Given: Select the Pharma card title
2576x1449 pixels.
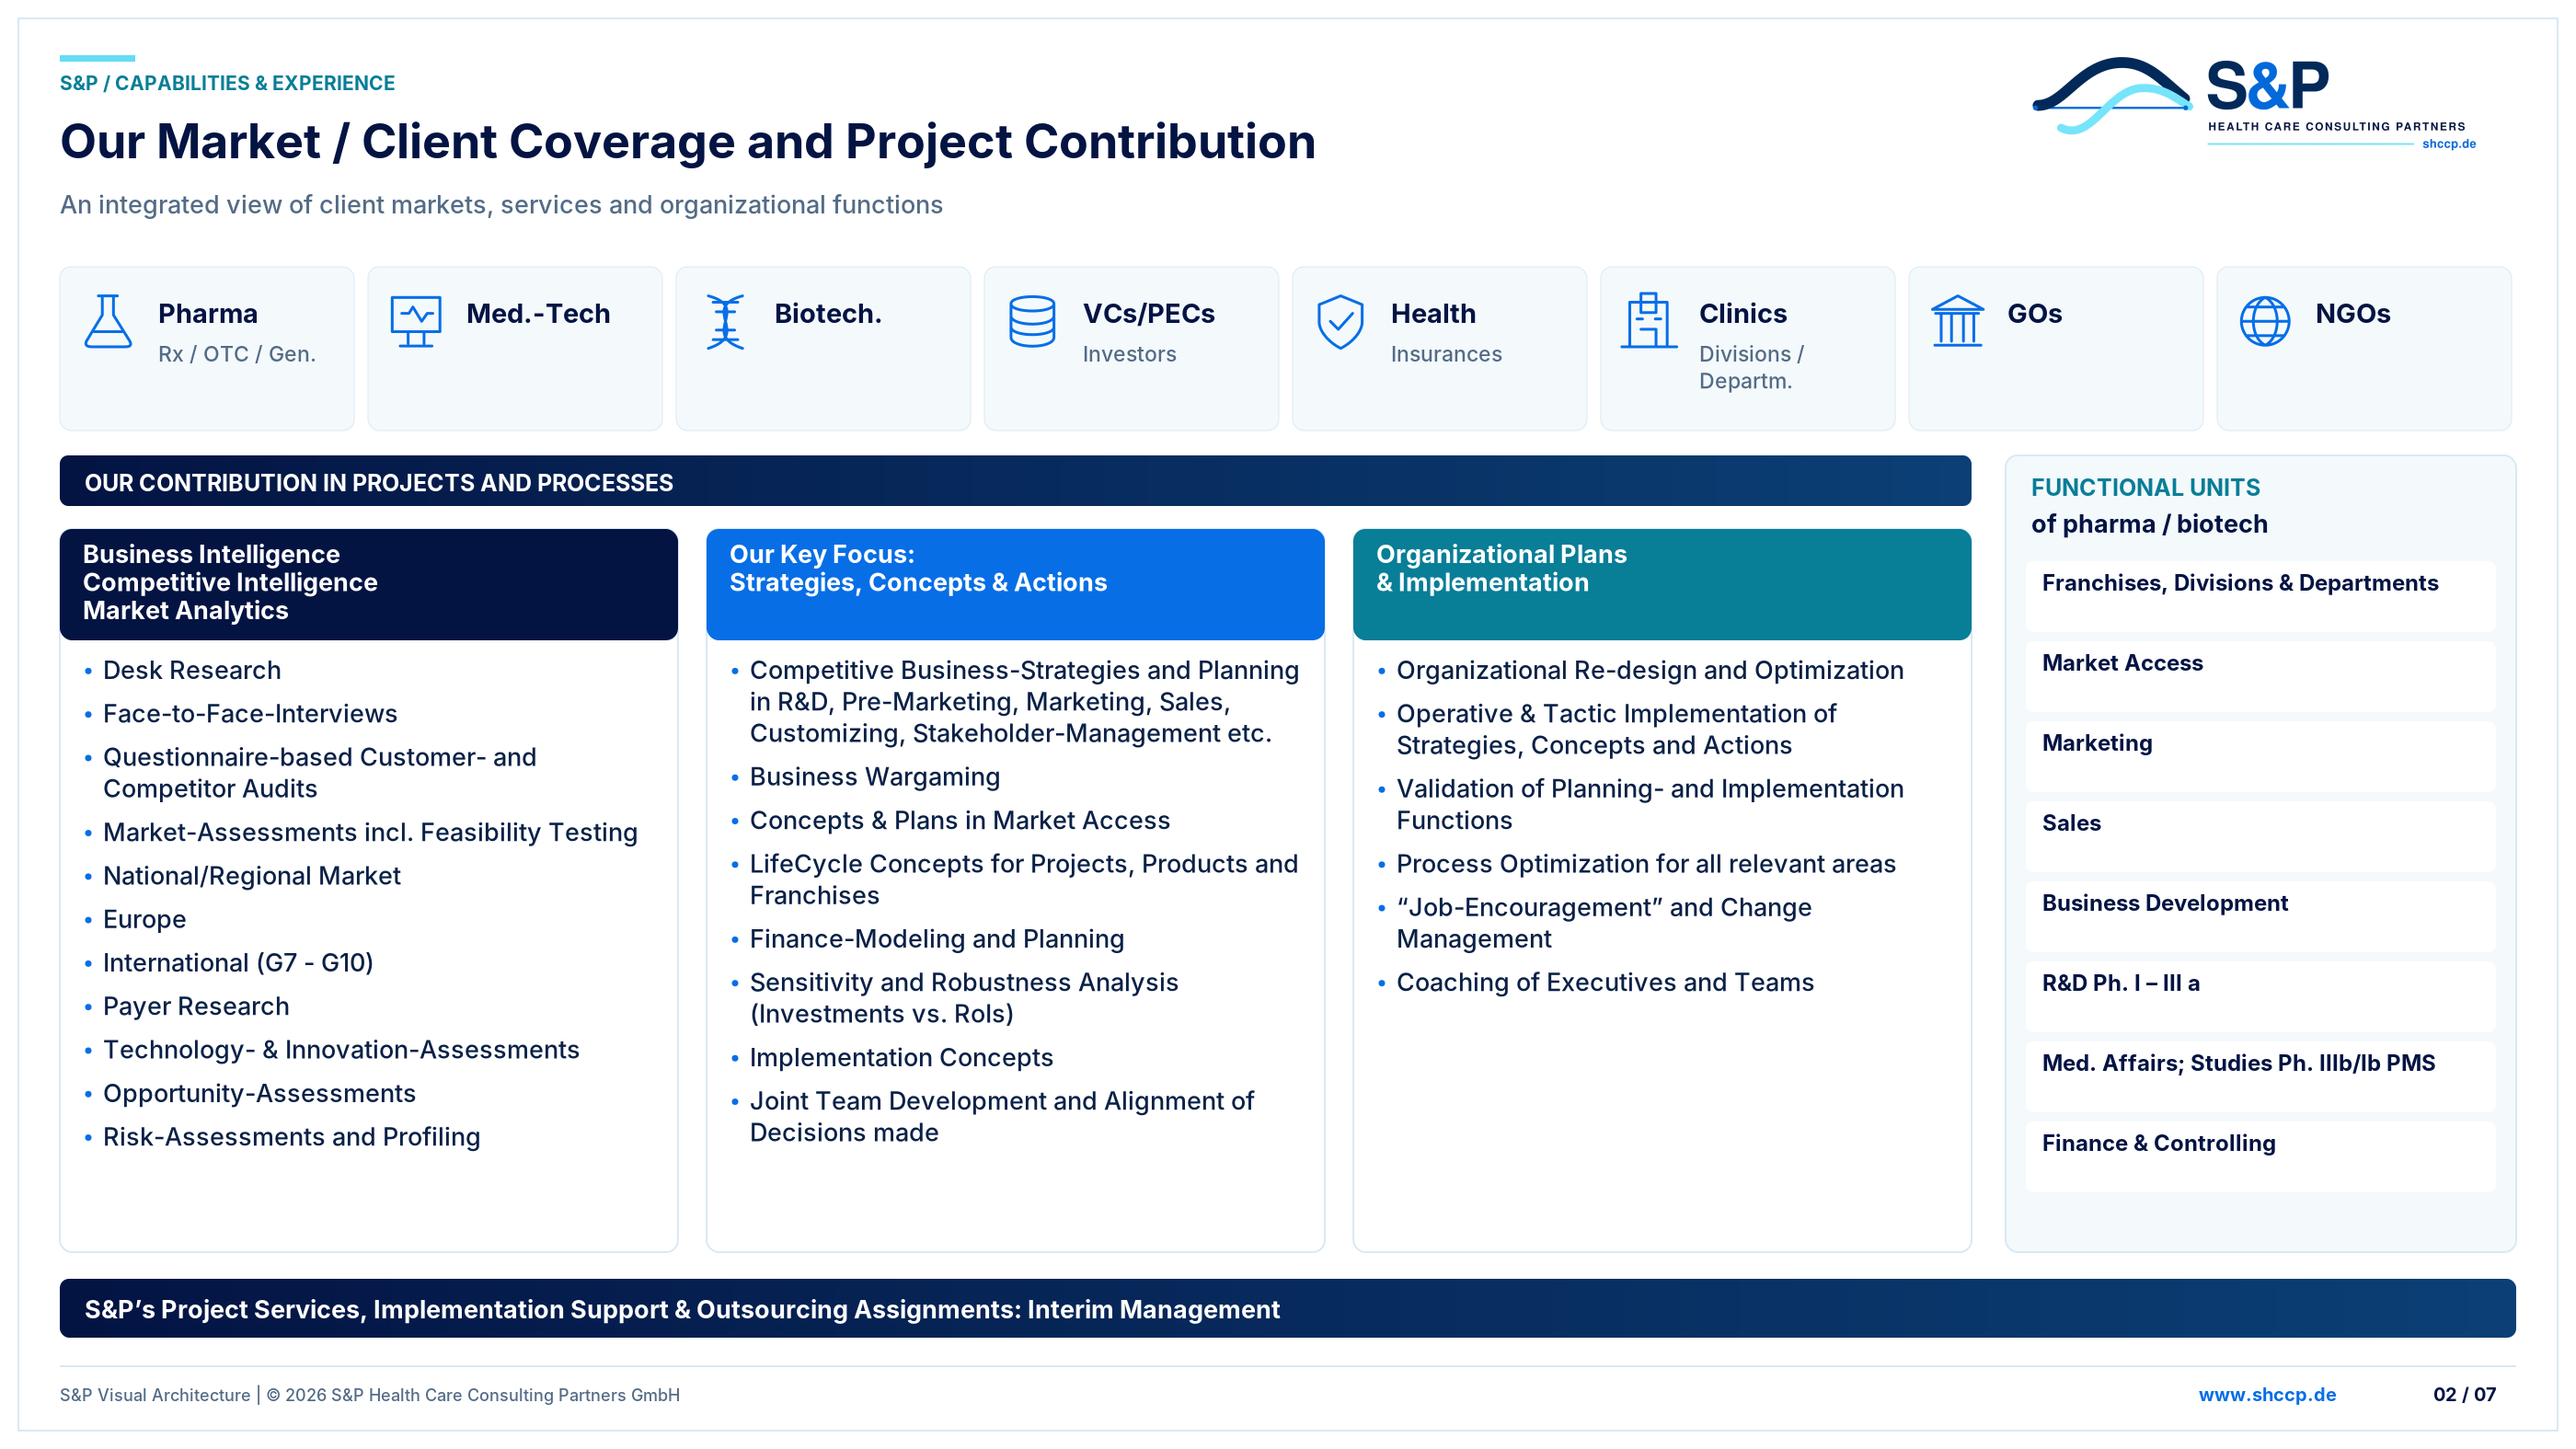Looking at the screenshot, I should click(208, 313).
